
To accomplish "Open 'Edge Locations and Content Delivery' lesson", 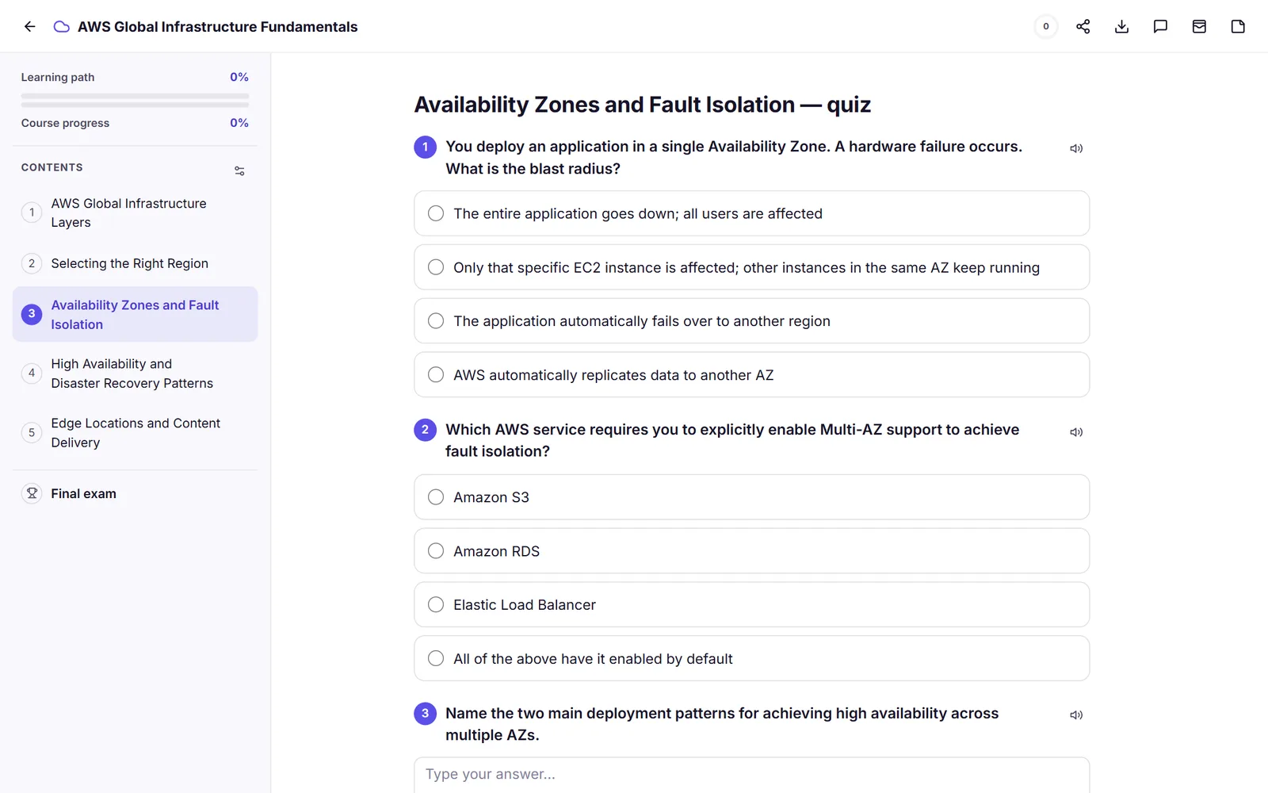I will [135, 433].
